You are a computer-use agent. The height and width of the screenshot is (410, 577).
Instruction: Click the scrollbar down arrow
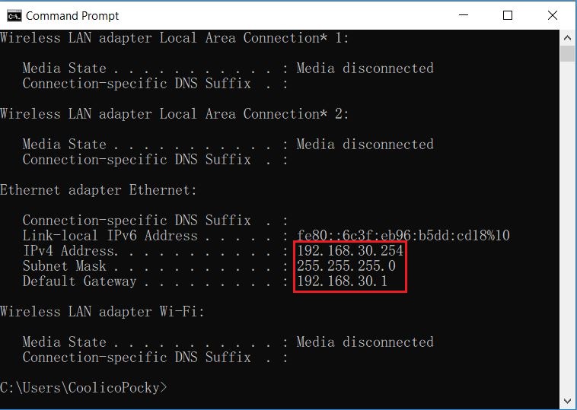[567, 401]
